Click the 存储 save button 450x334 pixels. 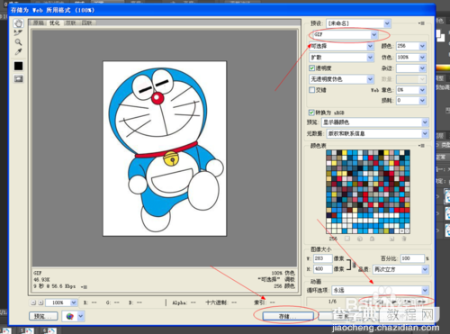pyautogui.click(x=288, y=316)
